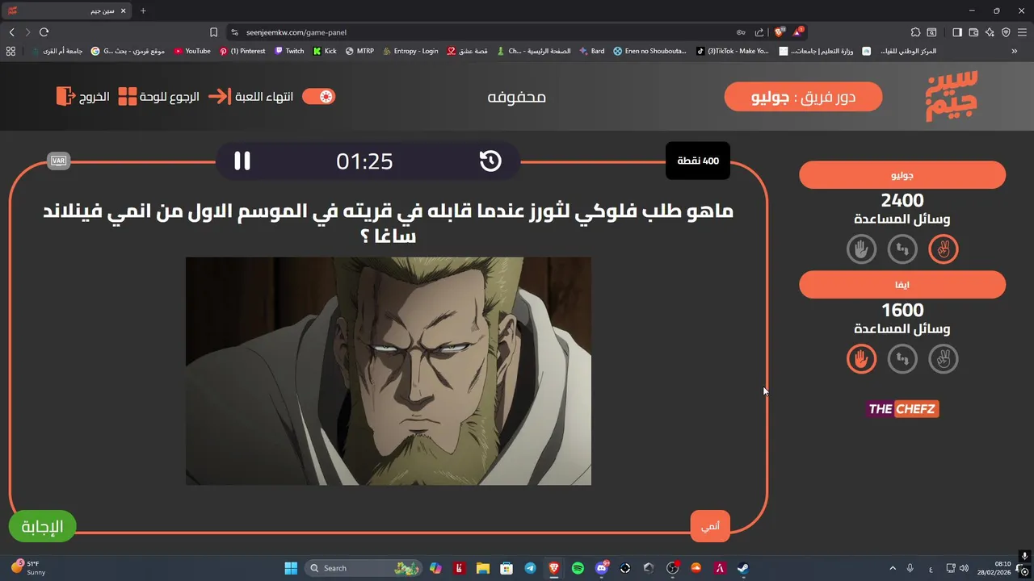Pause the question countdown timer
The height and width of the screenshot is (581, 1034).
pos(242,161)
